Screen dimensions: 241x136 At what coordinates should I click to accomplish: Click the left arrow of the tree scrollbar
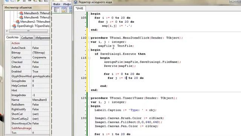click(7, 31)
